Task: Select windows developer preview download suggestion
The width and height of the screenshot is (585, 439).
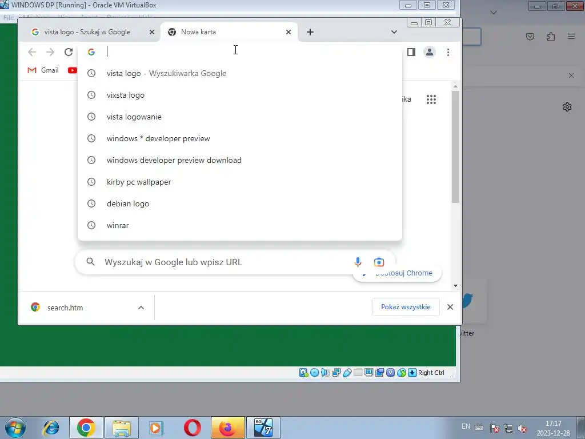Action: pos(240,160)
